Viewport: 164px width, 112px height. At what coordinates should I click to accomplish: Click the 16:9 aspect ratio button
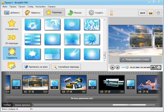pos(142,13)
